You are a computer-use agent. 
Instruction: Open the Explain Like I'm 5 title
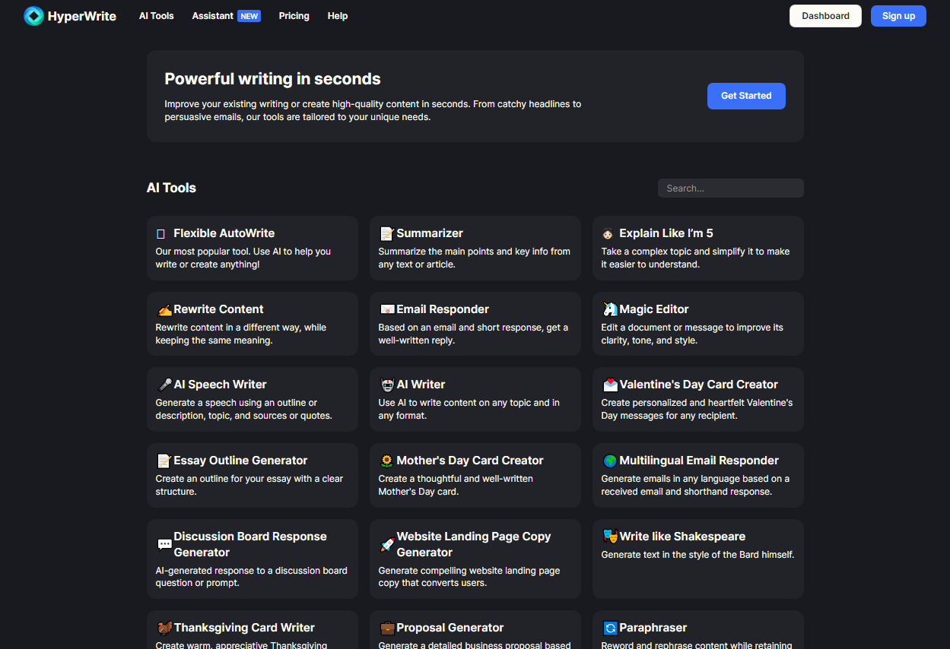pos(666,233)
